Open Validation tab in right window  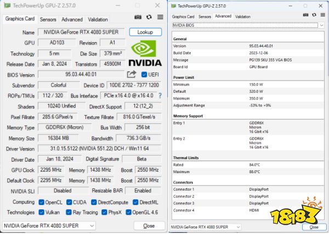(243, 16)
